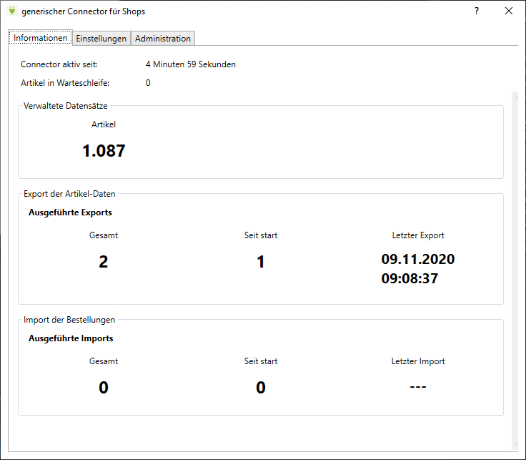
Task: Click the 'Export der Artikel-Daten' group header
Action: pos(69,194)
